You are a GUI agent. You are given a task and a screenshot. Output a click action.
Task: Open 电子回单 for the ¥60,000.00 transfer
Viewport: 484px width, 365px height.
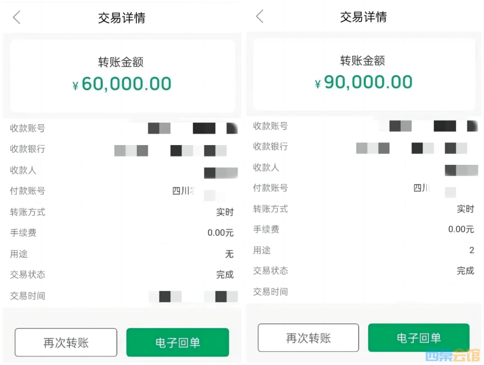pyautogui.click(x=177, y=343)
